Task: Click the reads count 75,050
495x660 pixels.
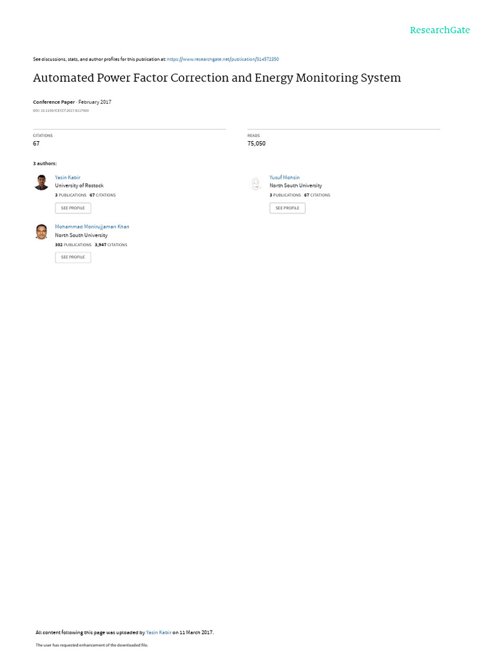Action: 257,144
